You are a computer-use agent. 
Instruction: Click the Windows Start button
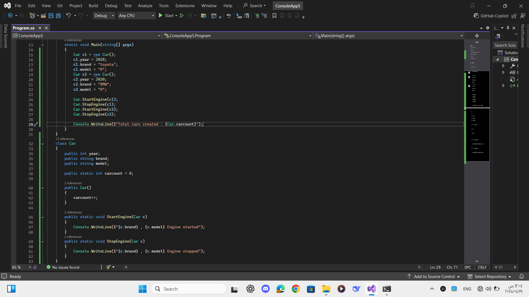tap(142, 289)
